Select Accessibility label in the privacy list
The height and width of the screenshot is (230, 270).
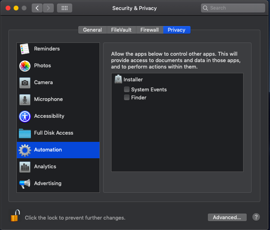point(49,116)
